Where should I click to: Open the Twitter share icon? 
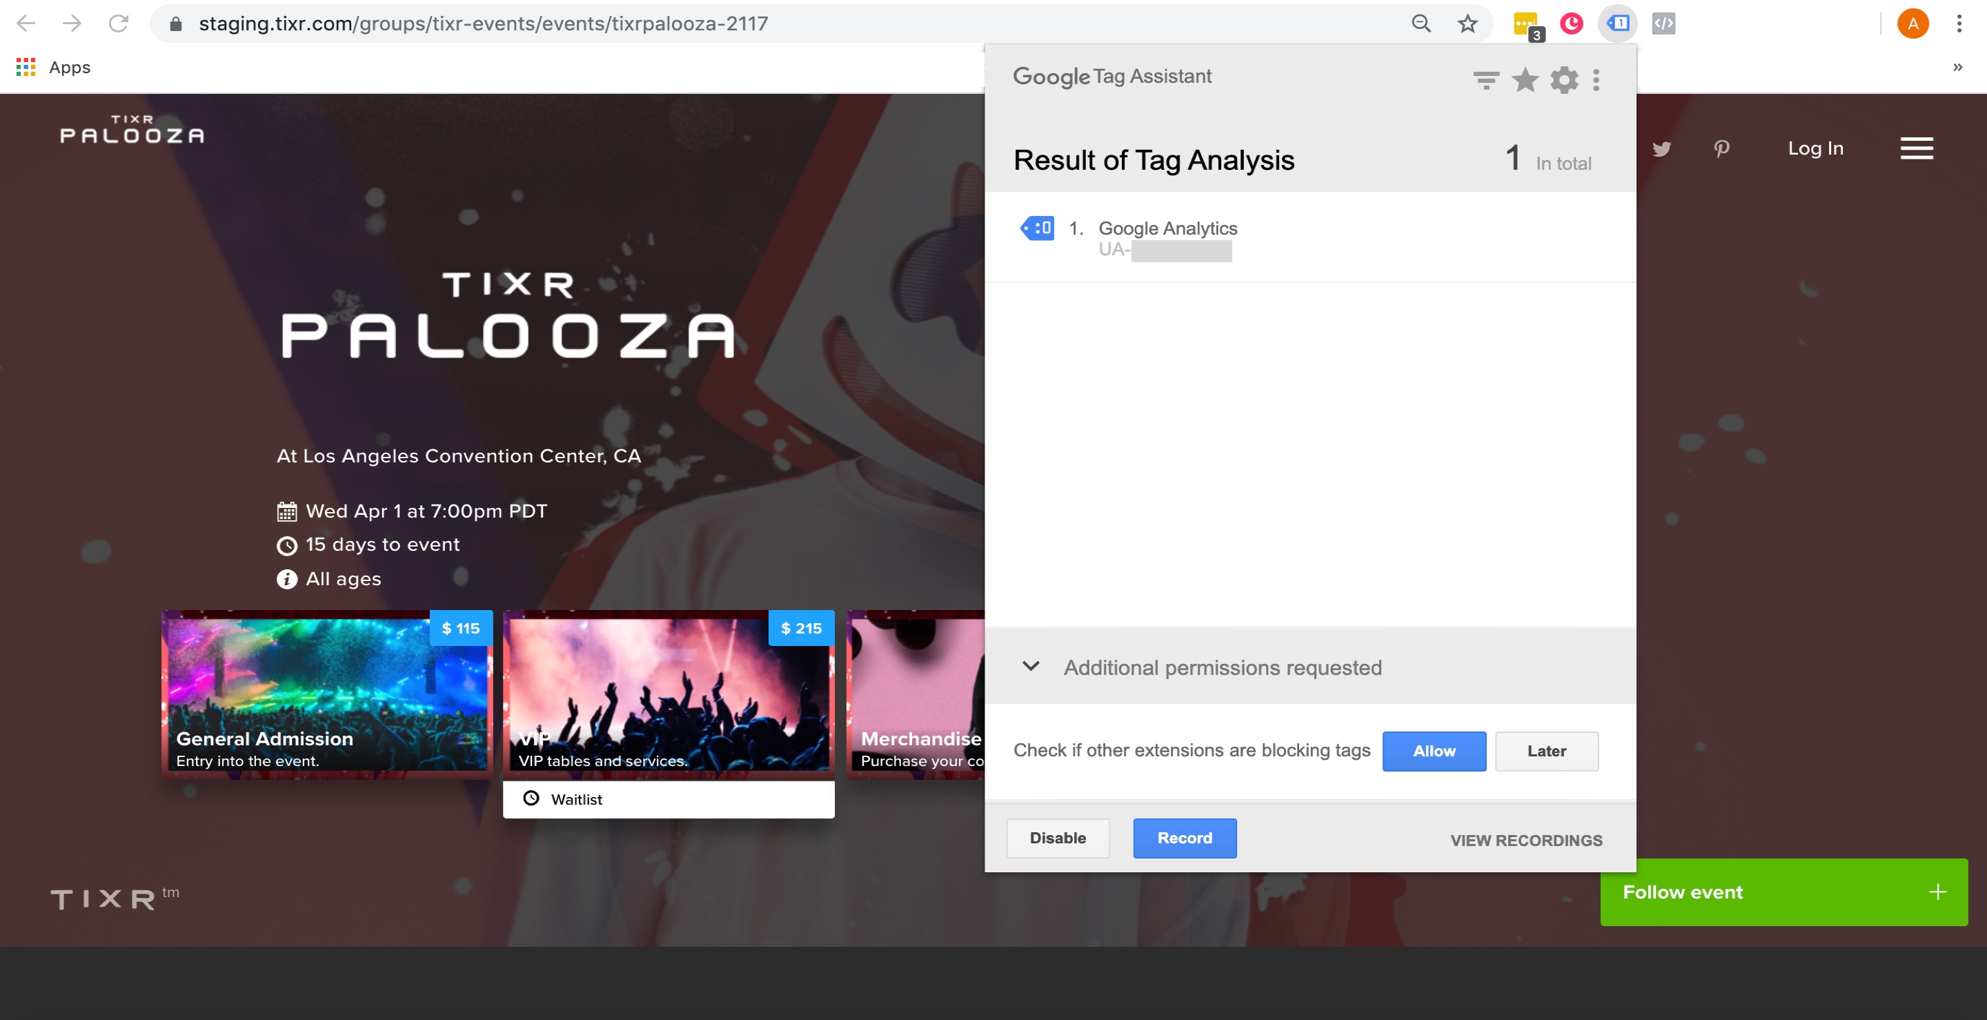(x=1661, y=148)
